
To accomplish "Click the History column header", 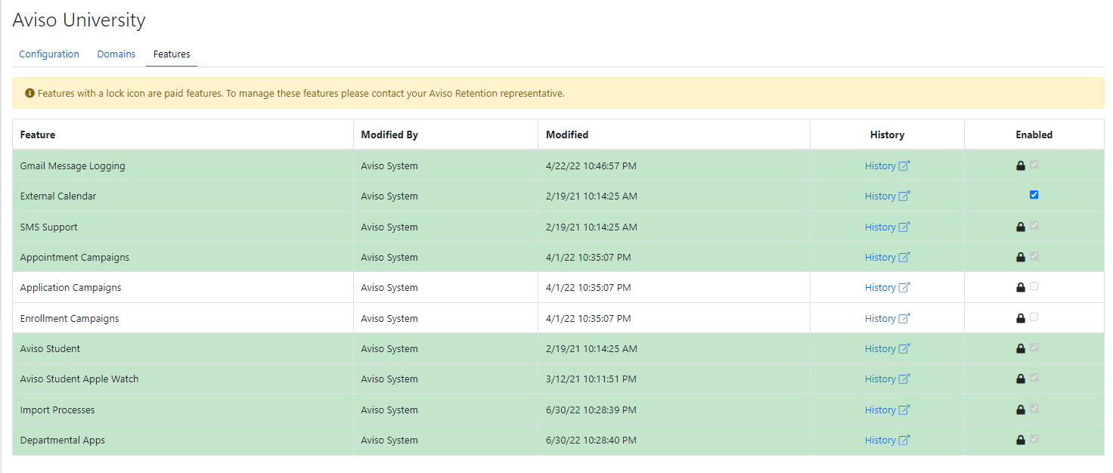I will [887, 134].
